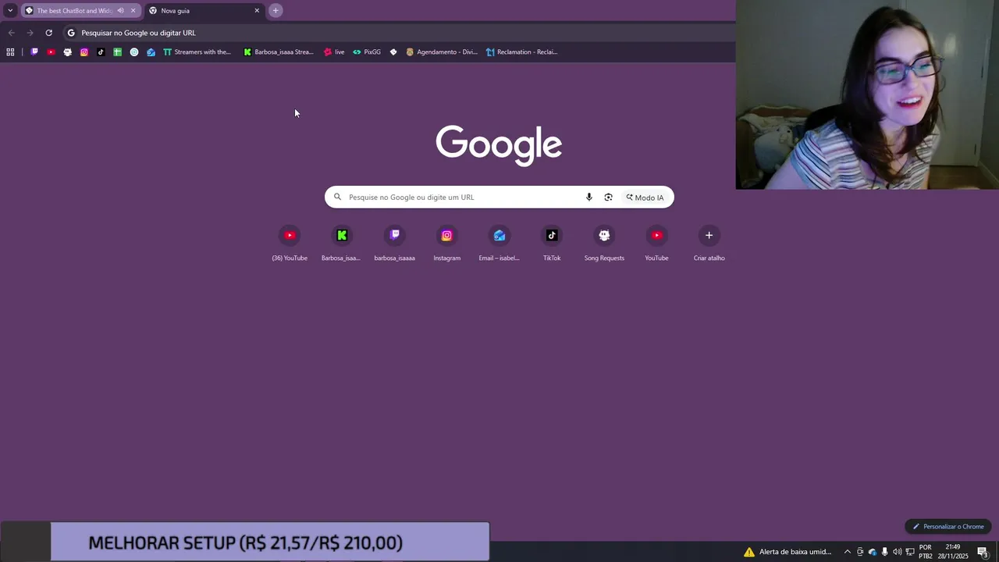The height and width of the screenshot is (562, 999).
Task: Open the 'live' bookmark
Action: coord(334,52)
